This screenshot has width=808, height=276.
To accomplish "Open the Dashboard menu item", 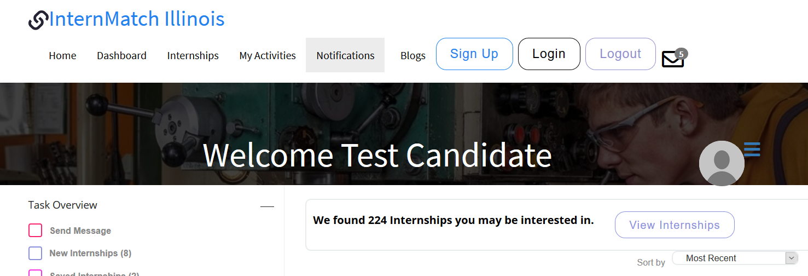I will [x=121, y=55].
